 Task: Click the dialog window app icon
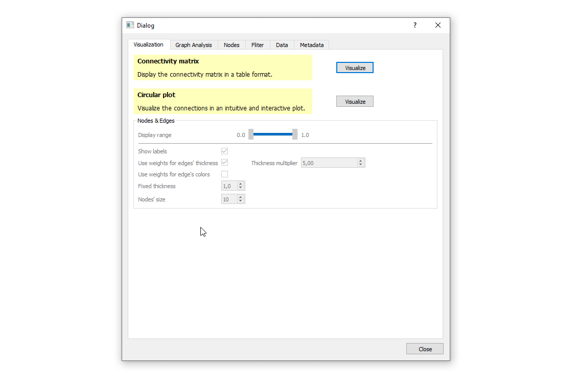pos(130,25)
